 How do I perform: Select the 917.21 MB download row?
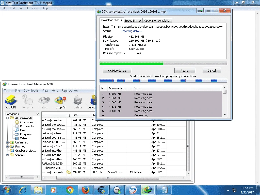coord(114,133)
